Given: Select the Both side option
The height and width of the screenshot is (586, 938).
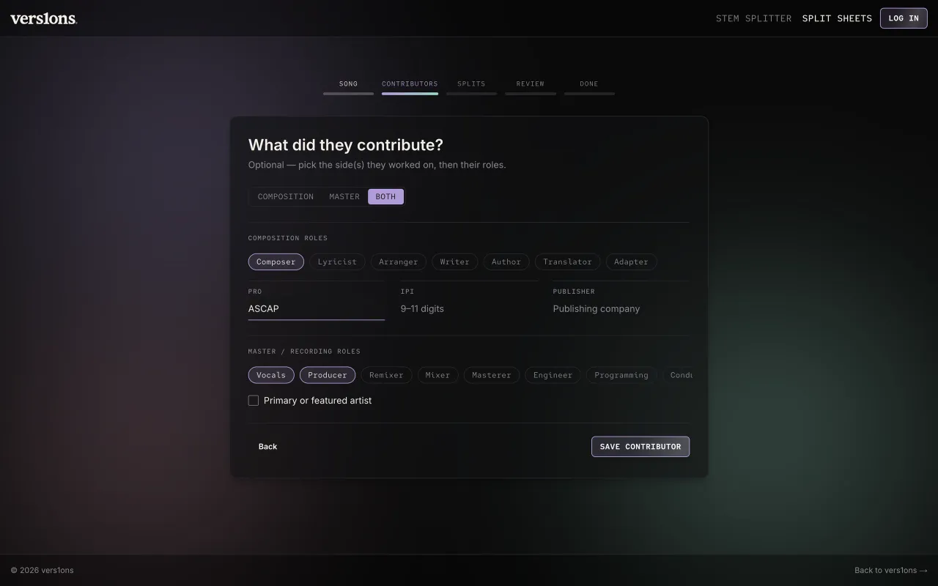Looking at the screenshot, I should coord(385,196).
